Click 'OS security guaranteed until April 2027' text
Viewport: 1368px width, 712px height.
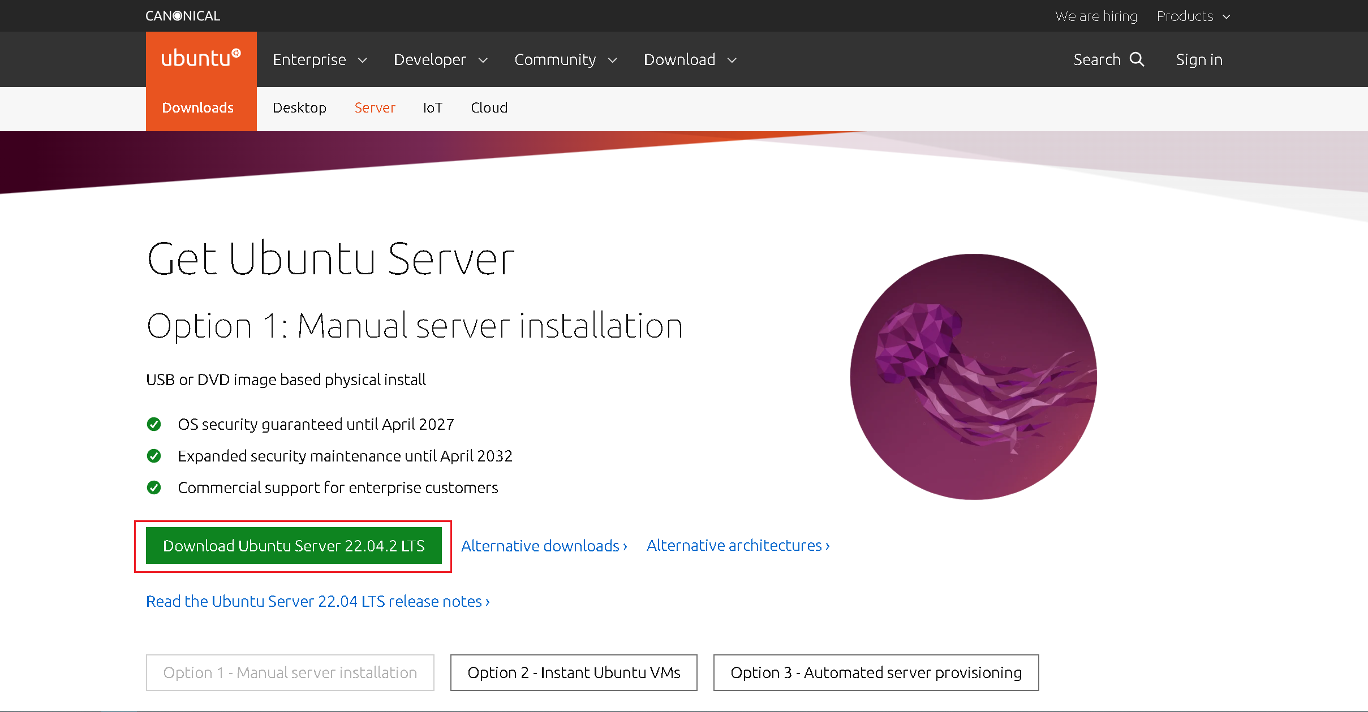pos(316,424)
